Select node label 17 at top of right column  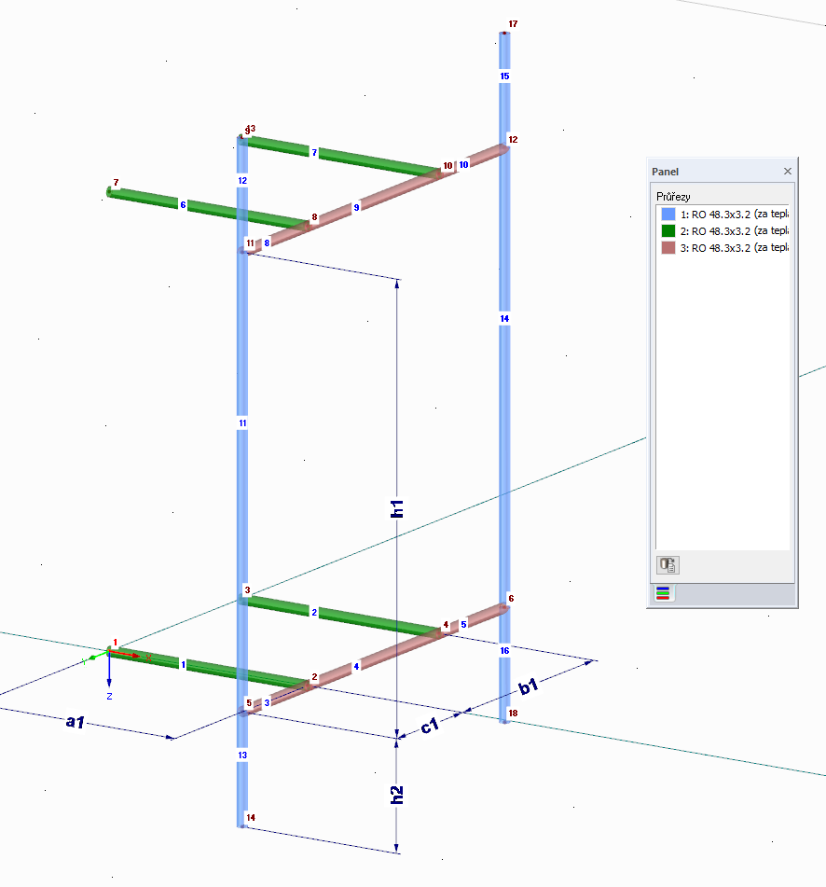click(x=513, y=23)
